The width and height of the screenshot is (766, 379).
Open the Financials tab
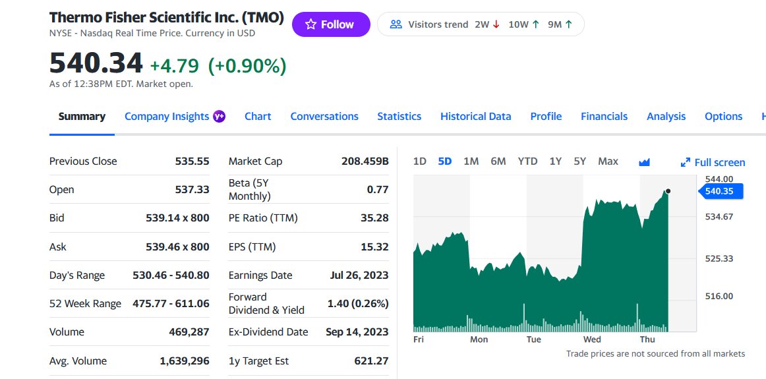click(x=604, y=116)
